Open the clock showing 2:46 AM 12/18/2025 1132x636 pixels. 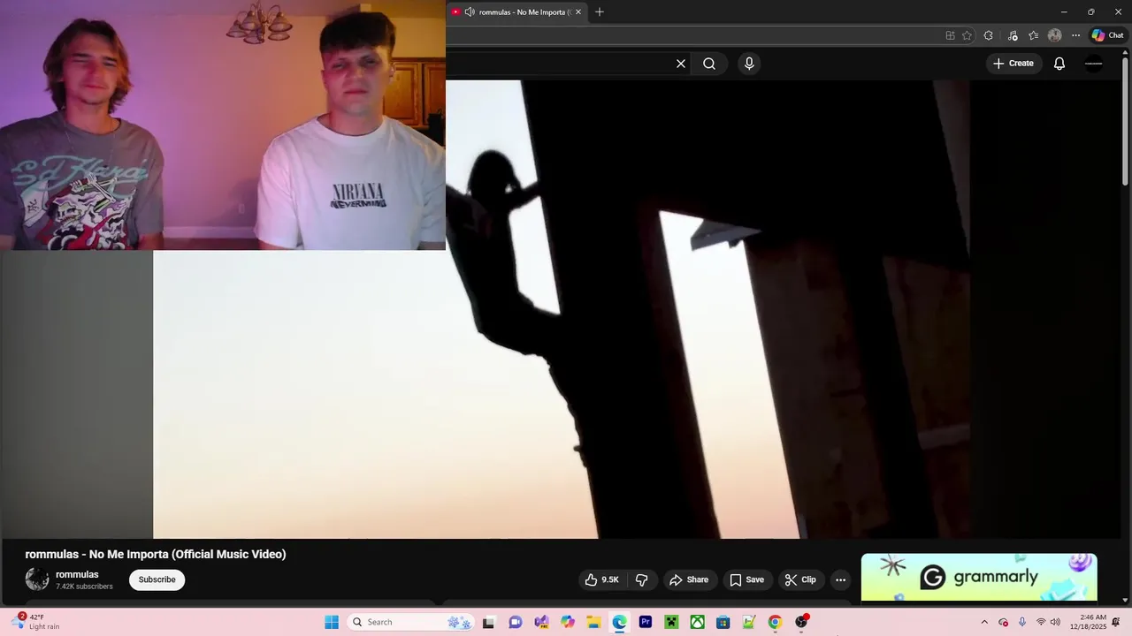[x=1088, y=622]
